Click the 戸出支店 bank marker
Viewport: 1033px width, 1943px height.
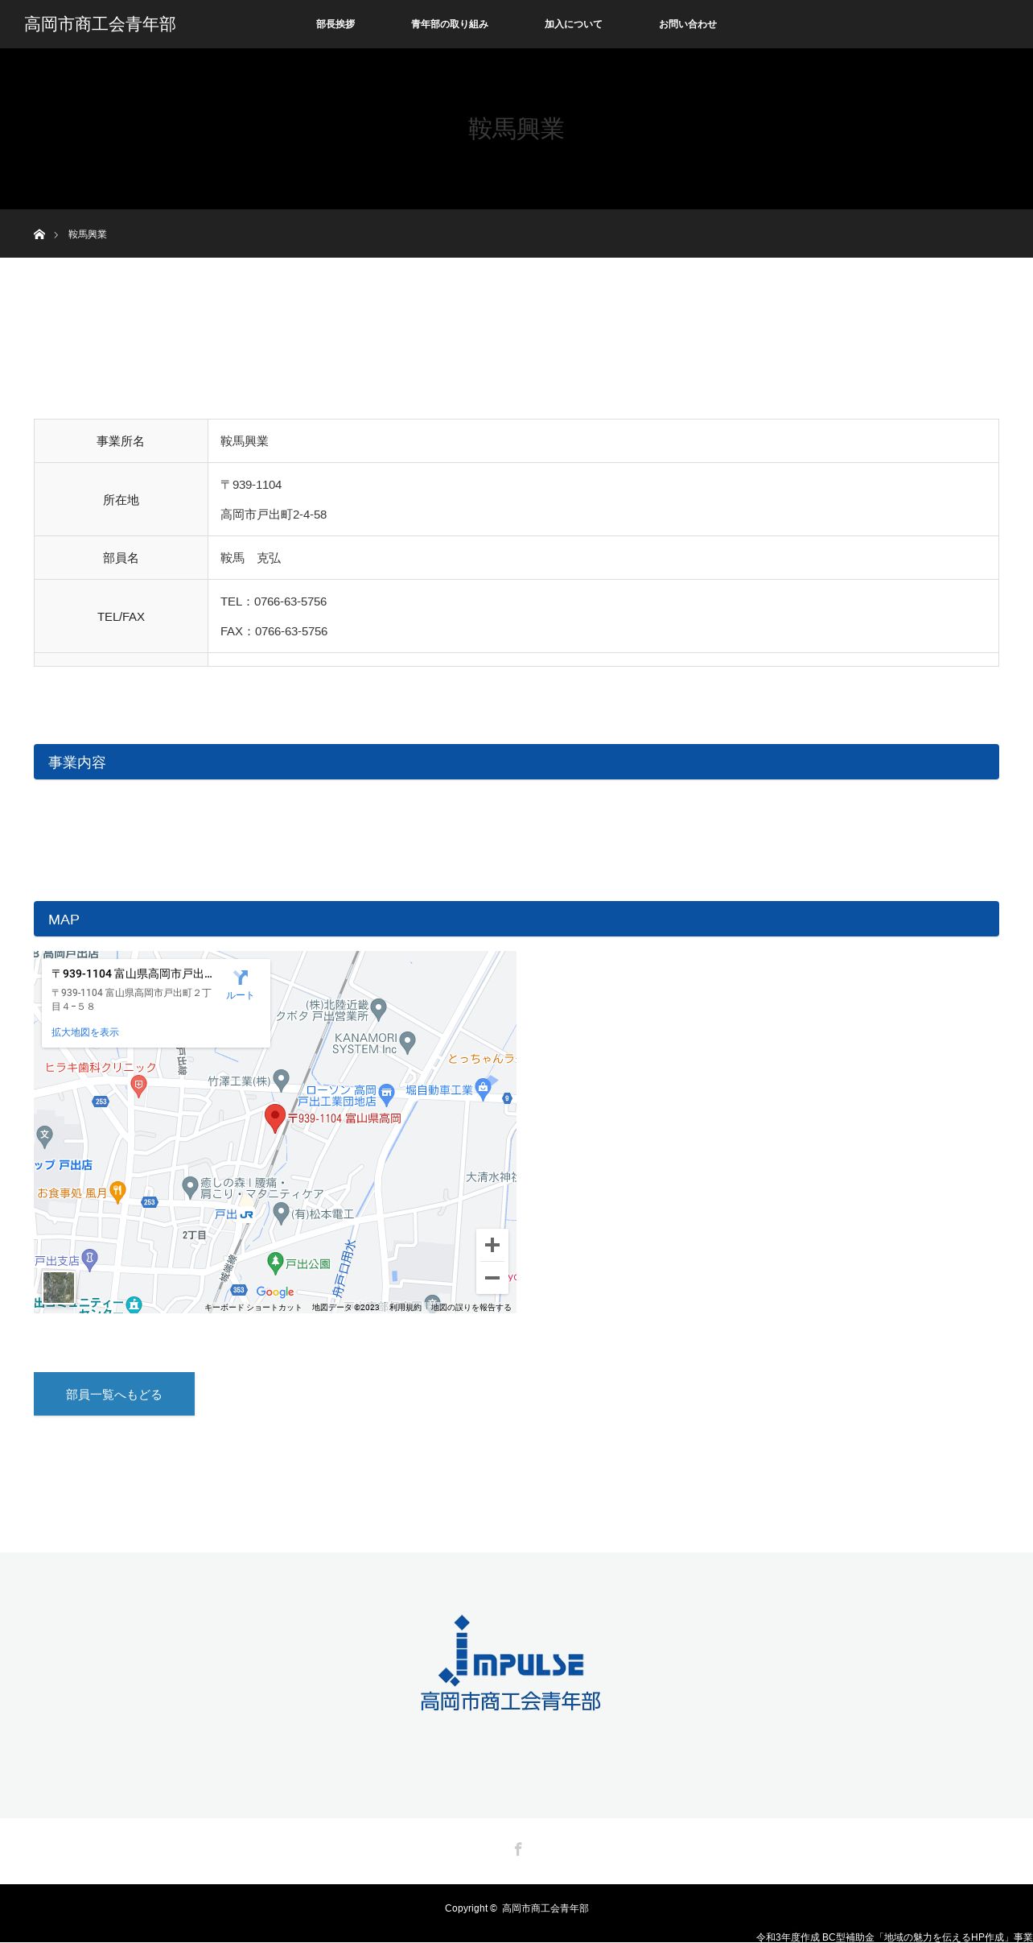[x=90, y=1259]
